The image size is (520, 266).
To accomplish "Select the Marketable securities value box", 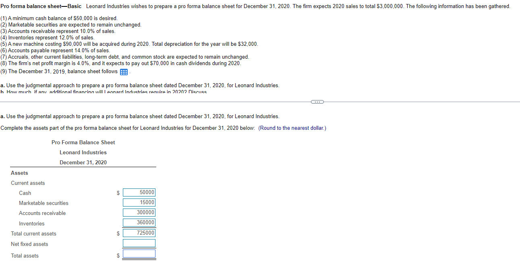I will (139, 203).
